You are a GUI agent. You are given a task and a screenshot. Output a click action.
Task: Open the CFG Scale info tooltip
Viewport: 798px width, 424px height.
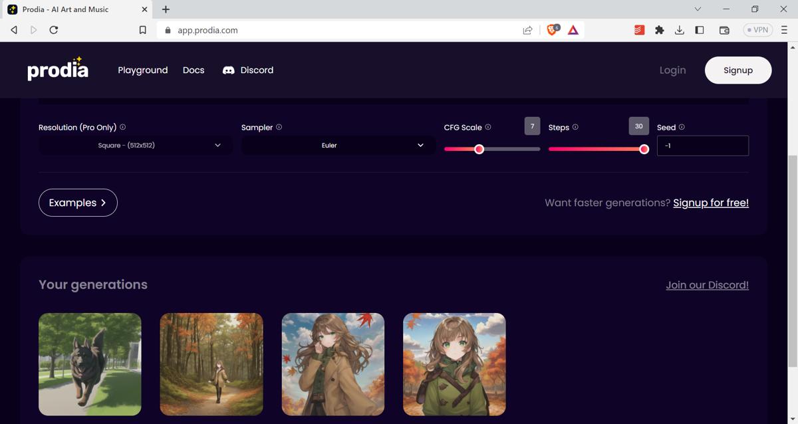(488, 126)
